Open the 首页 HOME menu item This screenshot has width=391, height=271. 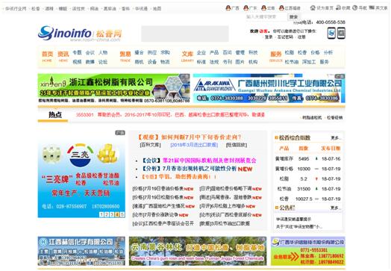[47, 57]
